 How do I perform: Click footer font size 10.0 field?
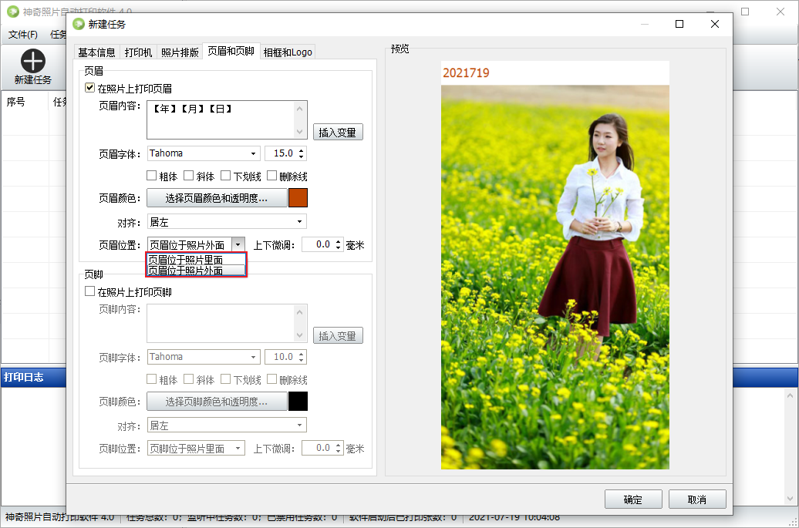[x=282, y=357]
